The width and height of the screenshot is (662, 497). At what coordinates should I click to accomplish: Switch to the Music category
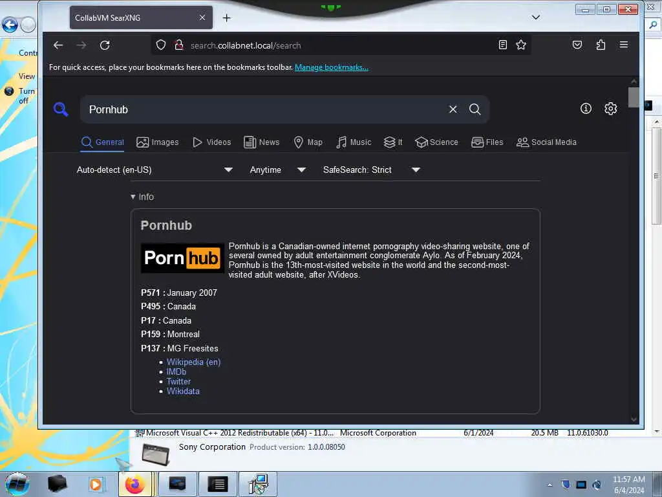[x=354, y=142]
